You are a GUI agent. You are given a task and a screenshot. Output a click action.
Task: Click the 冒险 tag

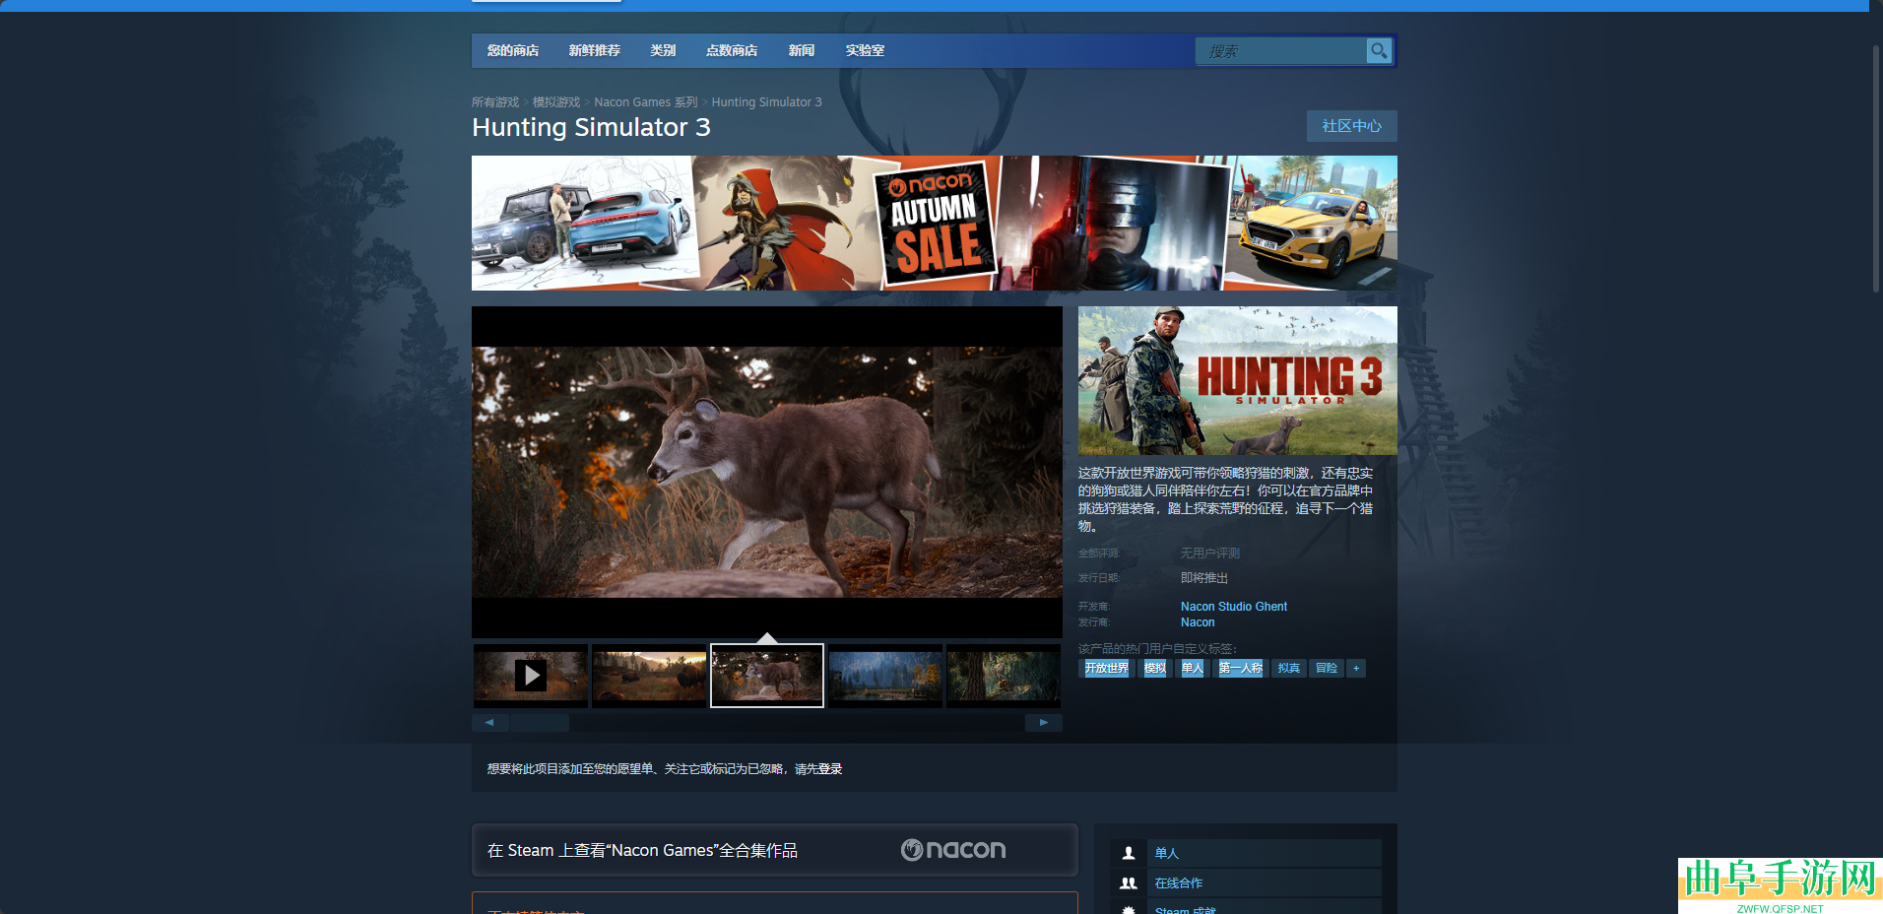coord(1327,668)
